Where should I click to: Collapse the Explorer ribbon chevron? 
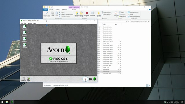pos(148,10)
